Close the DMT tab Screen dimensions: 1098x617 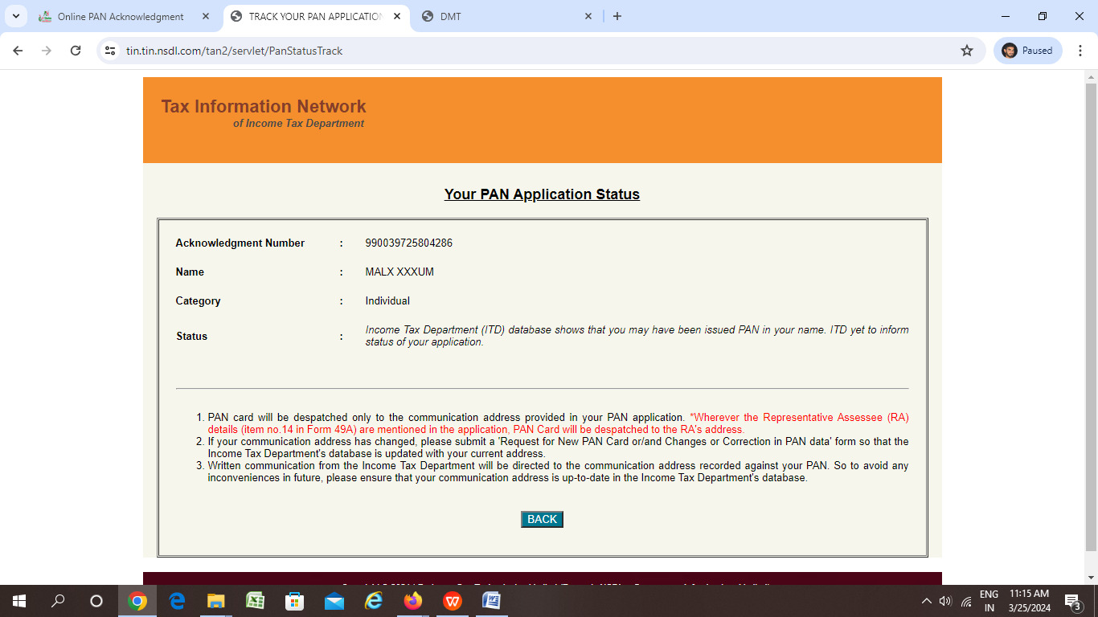[588, 16]
